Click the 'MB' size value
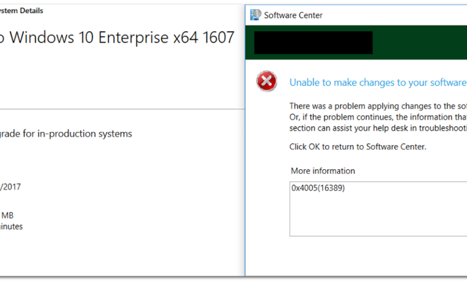The image size is (467, 281). click(7, 215)
